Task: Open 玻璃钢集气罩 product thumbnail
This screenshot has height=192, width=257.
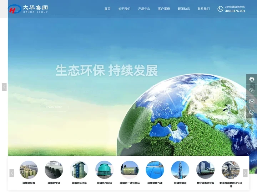Action: (155, 170)
